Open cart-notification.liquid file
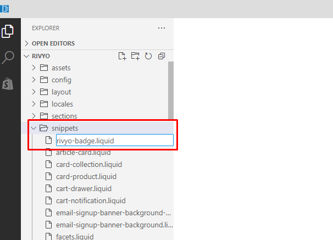Image resolution: width=333 pixels, height=240 pixels. pos(91,201)
